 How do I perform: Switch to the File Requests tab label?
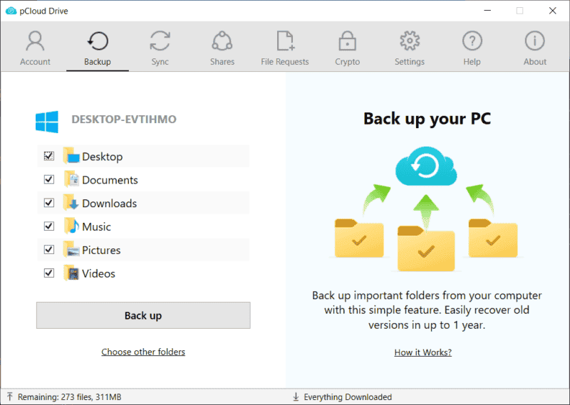tap(284, 62)
